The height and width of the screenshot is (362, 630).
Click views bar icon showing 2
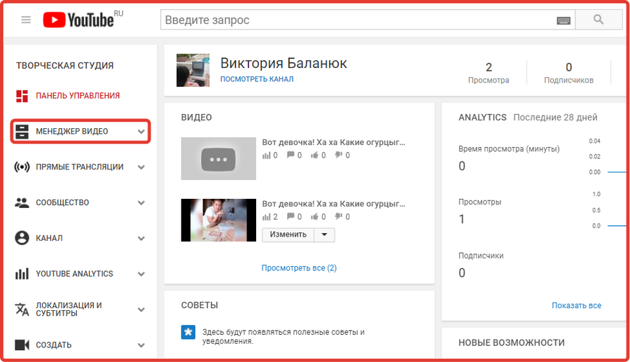point(267,217)
